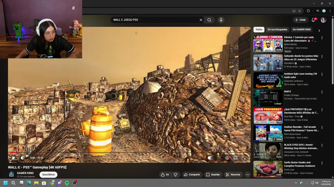Click the search magnifier button
This screenshot has height=187, width=334.
209,20
